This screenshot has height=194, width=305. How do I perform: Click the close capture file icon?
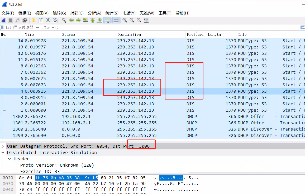pos(48,20)
